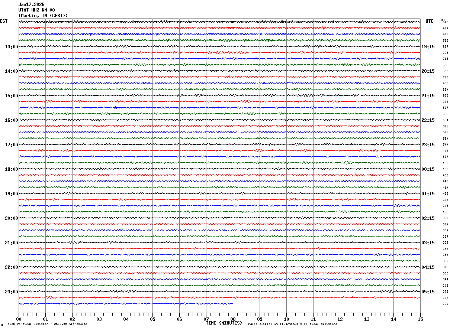
Task: Click the 03:15 UTC time label
Action: [x=428, y=243]
